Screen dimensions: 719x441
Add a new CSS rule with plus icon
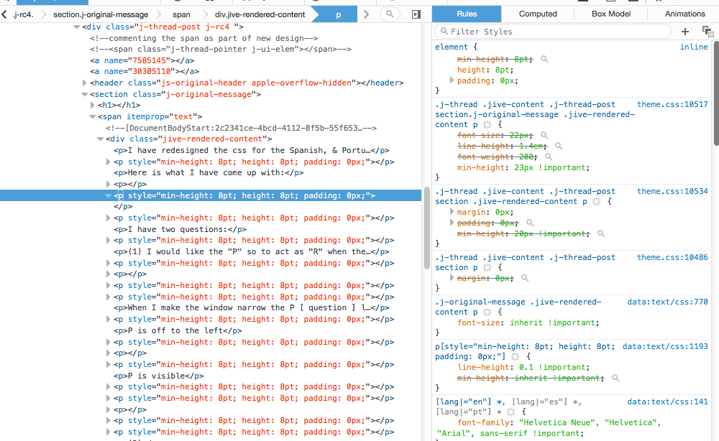coord(684,32)
